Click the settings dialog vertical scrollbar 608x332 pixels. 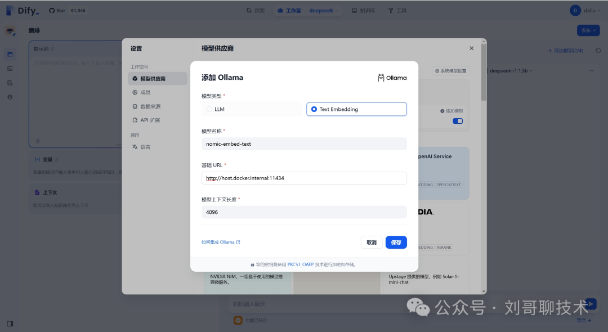484,72
